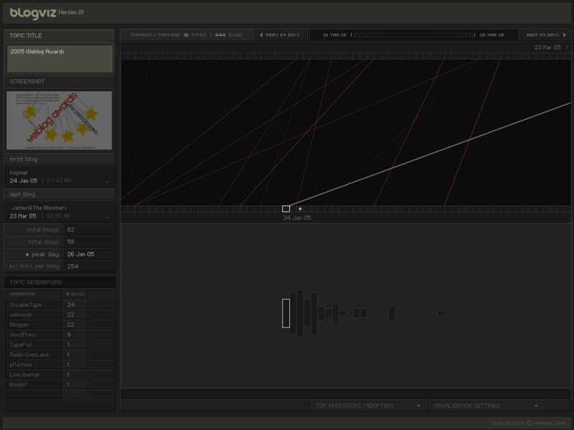Click the highlighted first bar in histogram
The image size is (574, 430).
point(286,313)
